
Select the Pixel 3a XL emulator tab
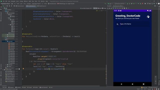[118, 6]
